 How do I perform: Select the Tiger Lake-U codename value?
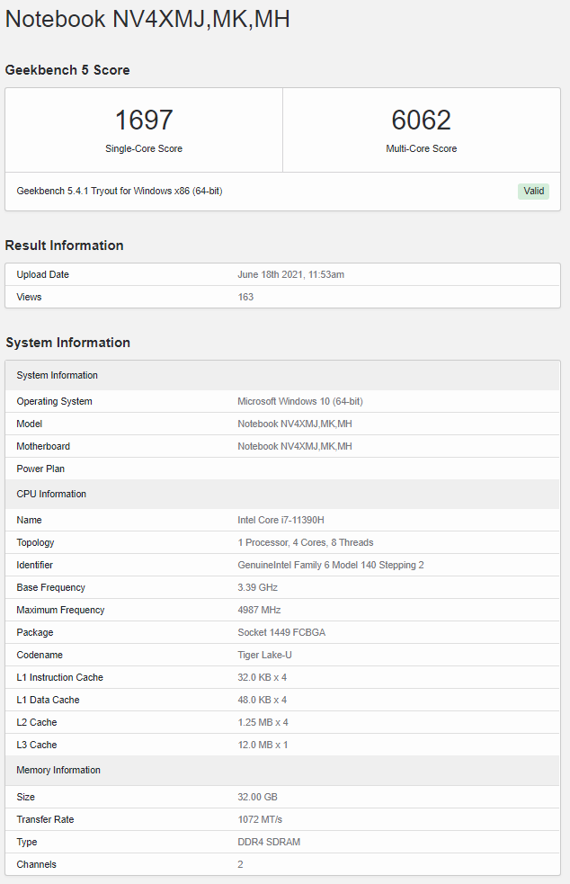(x=263, y=655)
